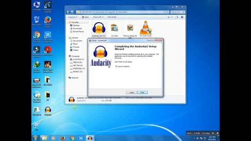Click the pic folder on desktop
Viewport: 251px width, 141px height.
pos(48,96)
